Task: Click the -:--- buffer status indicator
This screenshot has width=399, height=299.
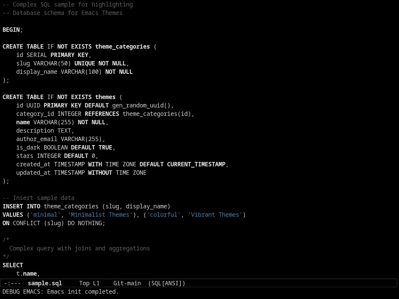Action: (x=12, y=283)
